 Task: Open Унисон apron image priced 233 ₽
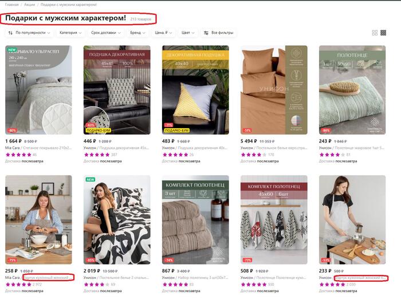(352, 220)
